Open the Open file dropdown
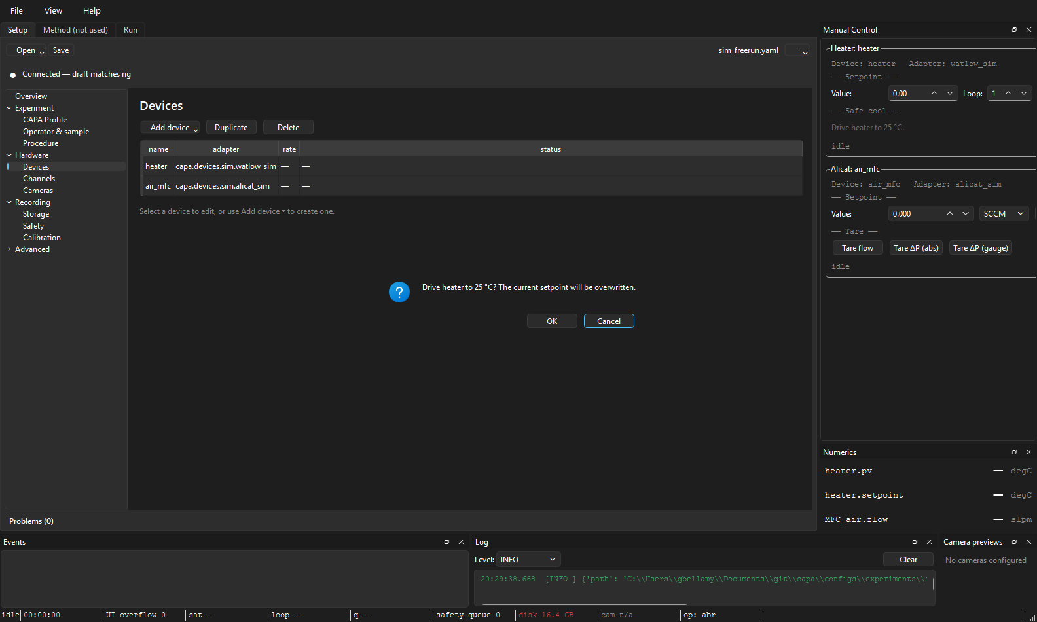Screen dimensions: 1037x622 pyautogui.click(x=26, y=50)
